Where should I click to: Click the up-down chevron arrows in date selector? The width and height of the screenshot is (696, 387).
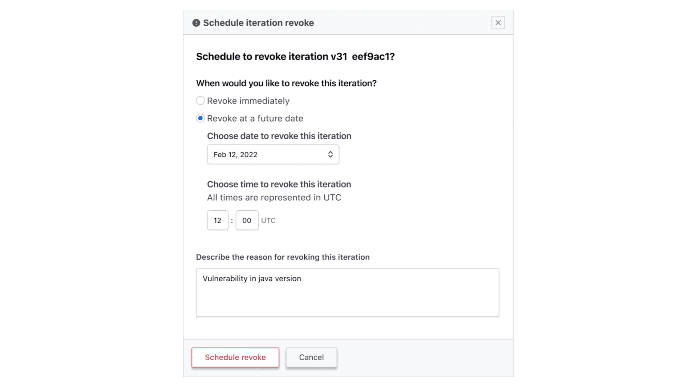[330, 155]
